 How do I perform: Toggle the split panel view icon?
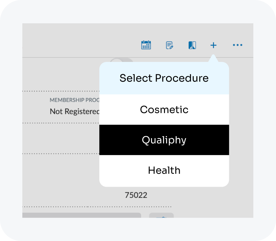click(192, 45)
